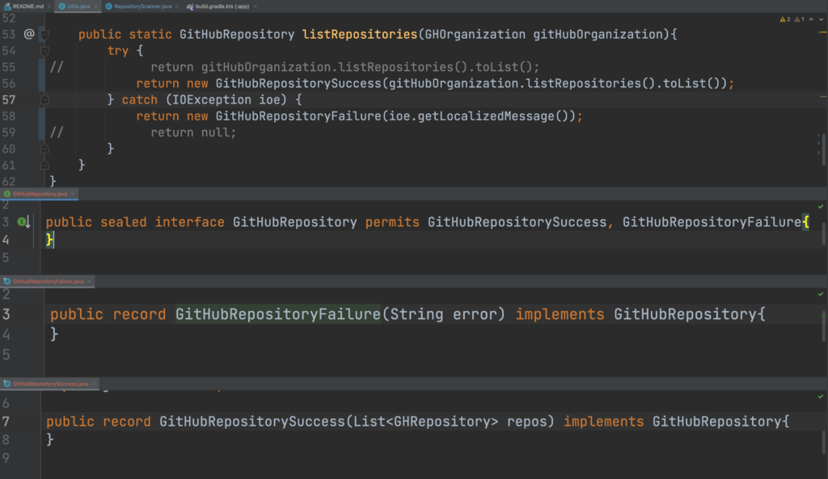This screenshot has width=828, height=479.
Task: Click green checkmark in GitHubRepositoryFailure.java editor
Action: [821, 295]
